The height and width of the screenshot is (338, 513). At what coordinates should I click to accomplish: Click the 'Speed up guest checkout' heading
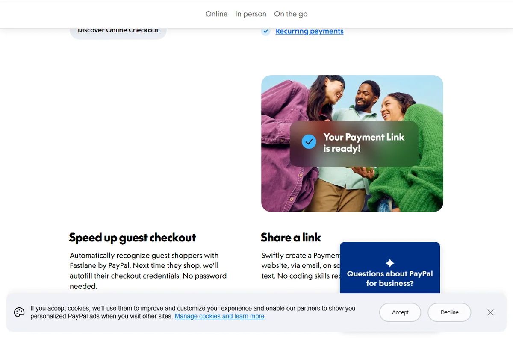point(133,238)
